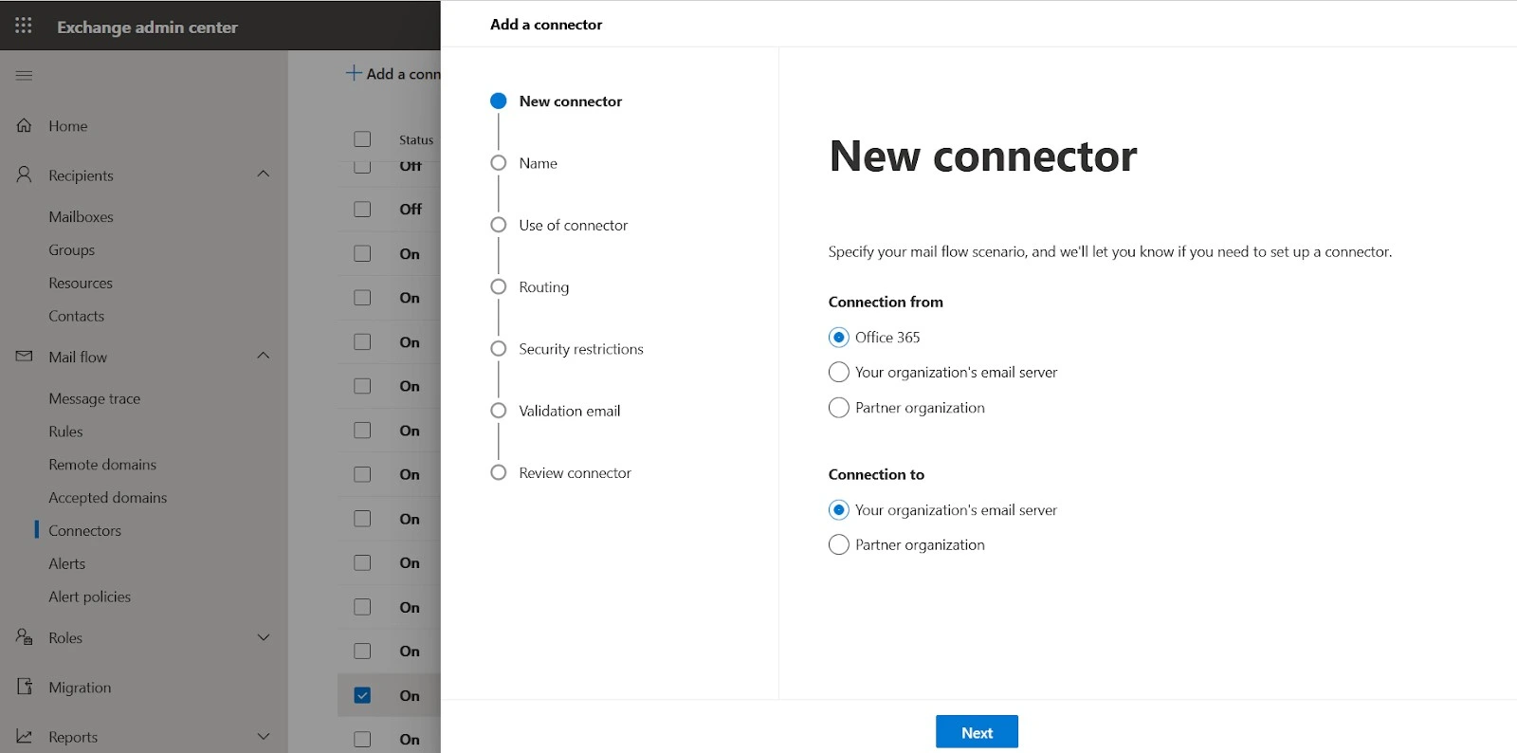
Task: Click the Migration icon in sidebar
Action: click(25, 687)
